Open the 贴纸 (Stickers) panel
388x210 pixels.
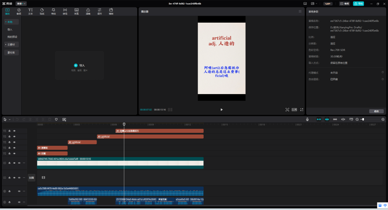42,11
